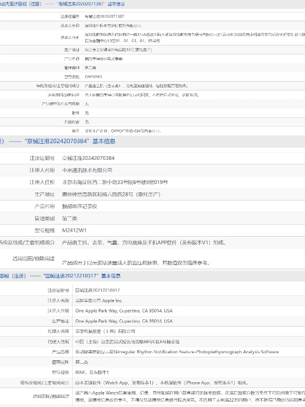Select the registration number 京械注准20242070384 value
The image size is (305, 407).
pyautogui.click(x=88, y=158)
